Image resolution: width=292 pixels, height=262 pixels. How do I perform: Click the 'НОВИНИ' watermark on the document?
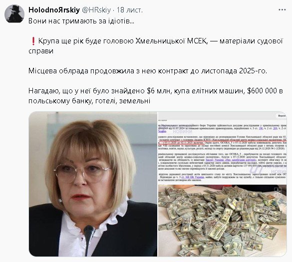[182, 132]
